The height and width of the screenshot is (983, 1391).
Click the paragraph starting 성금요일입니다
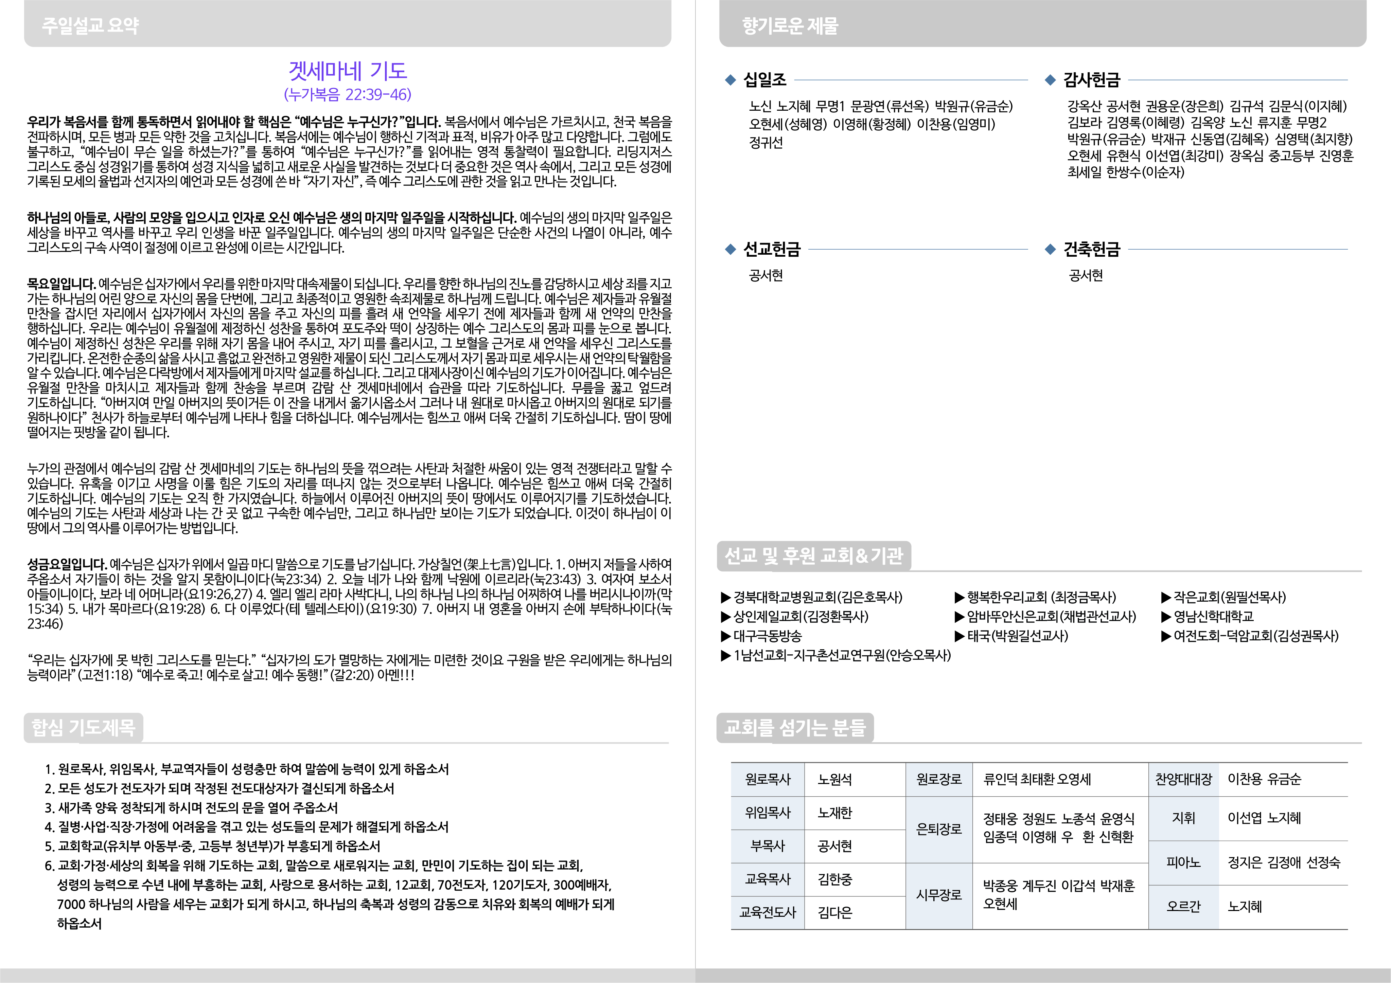[350, 594]
